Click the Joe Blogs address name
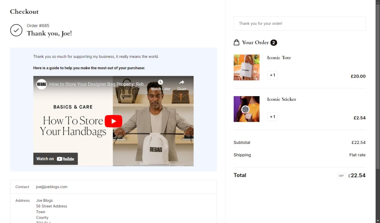Screen dimensions: 380x223 tap(45, 200)
